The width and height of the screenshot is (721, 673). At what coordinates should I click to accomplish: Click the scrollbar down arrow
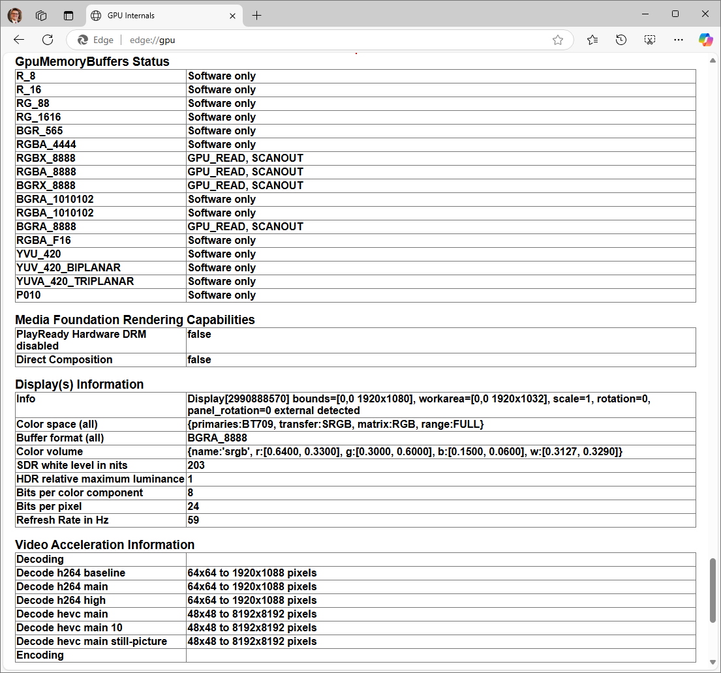point(713,662)
